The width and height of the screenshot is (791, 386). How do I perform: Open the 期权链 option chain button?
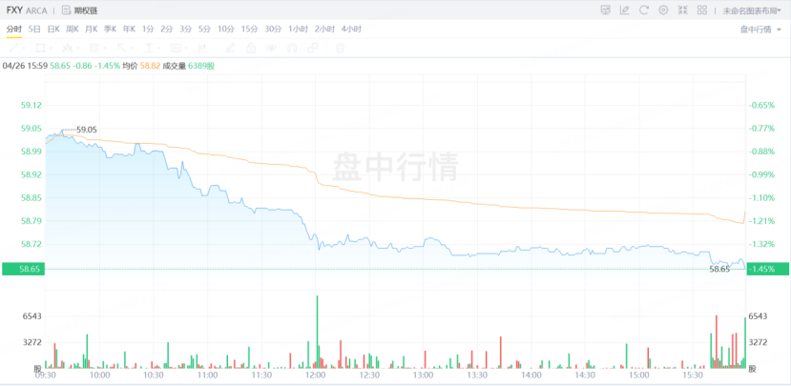tap(80, 10)
